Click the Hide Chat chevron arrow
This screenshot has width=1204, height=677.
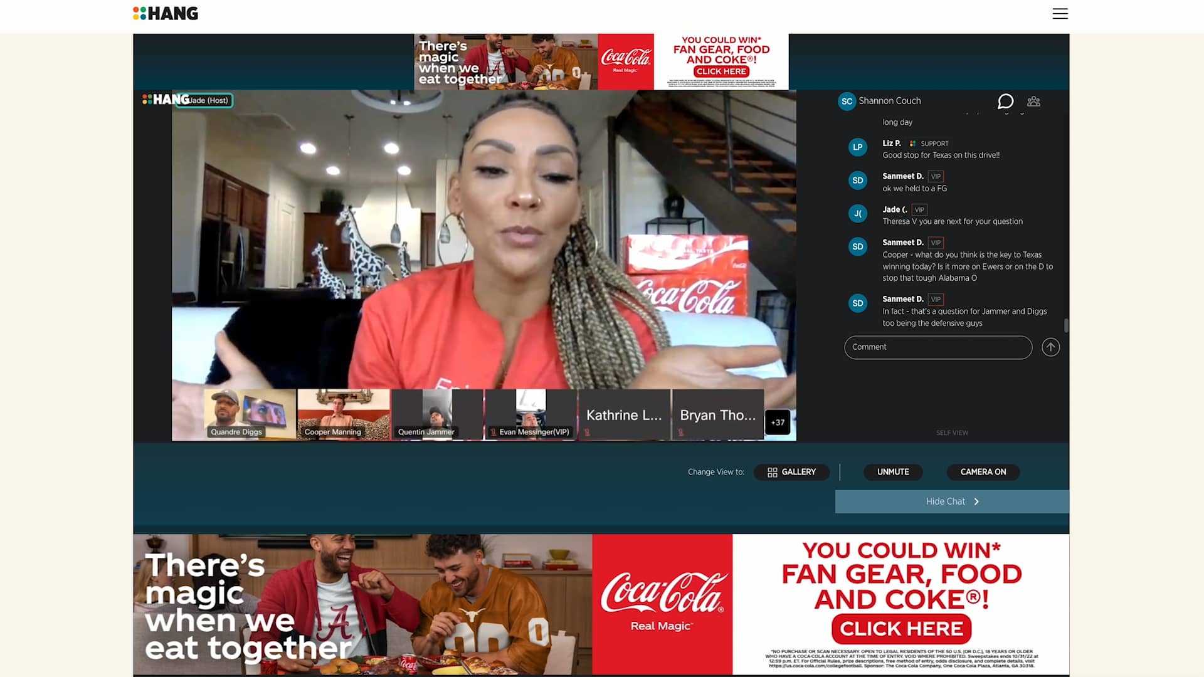(976, 501)
